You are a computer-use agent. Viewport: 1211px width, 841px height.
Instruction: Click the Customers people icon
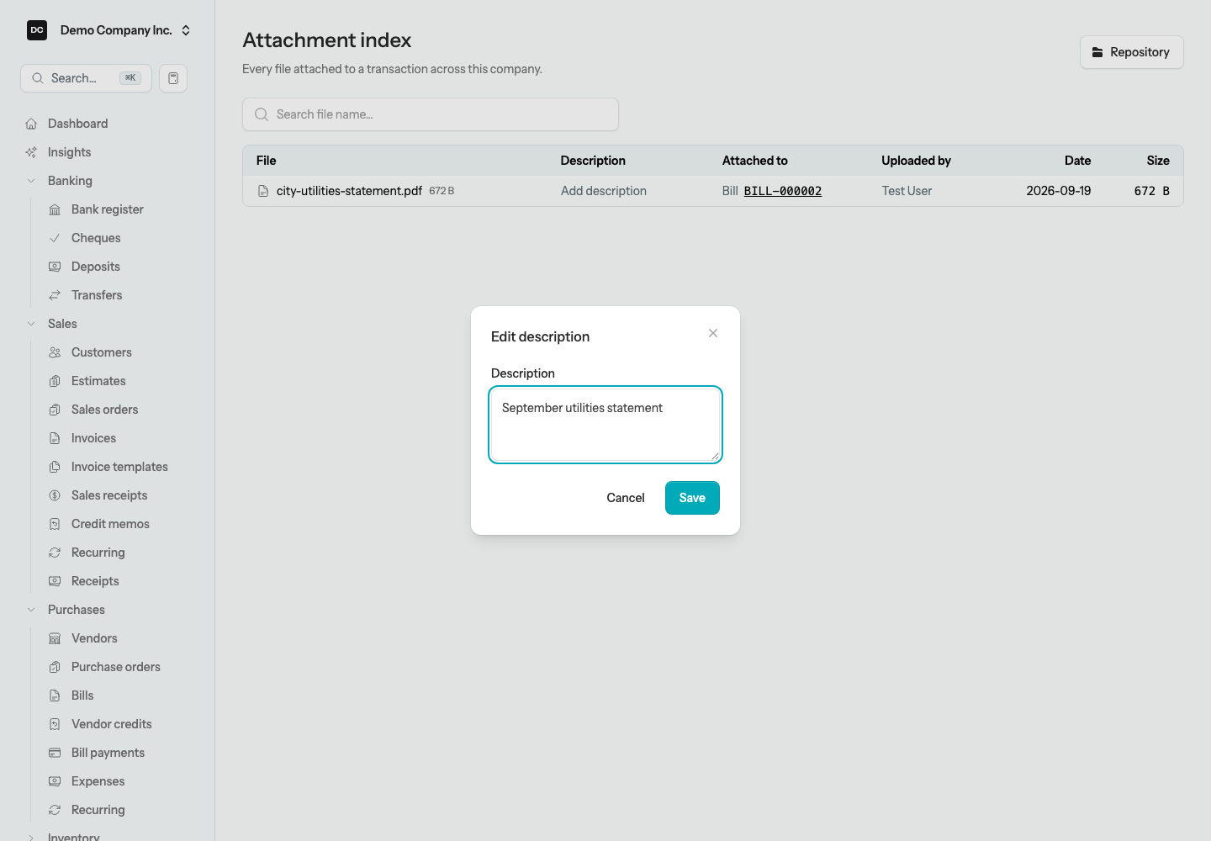pos(55,352)
